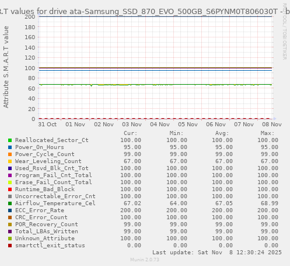Click the 31 Oct x-axis label
This screenshot has width=290, height=266.
(47, 125)
